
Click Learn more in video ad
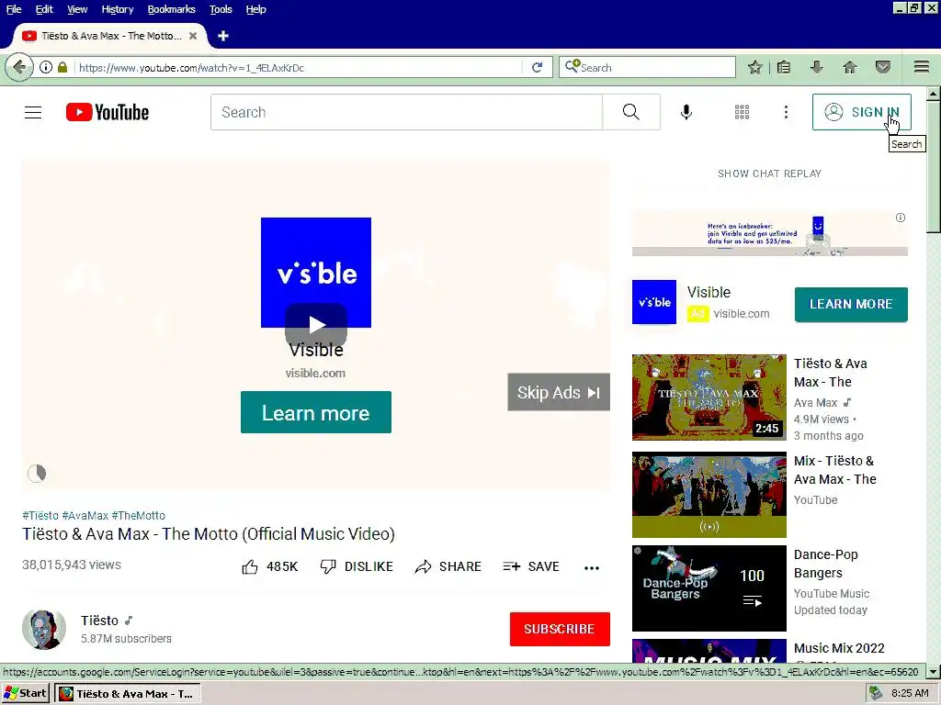[x=316, y=412]
